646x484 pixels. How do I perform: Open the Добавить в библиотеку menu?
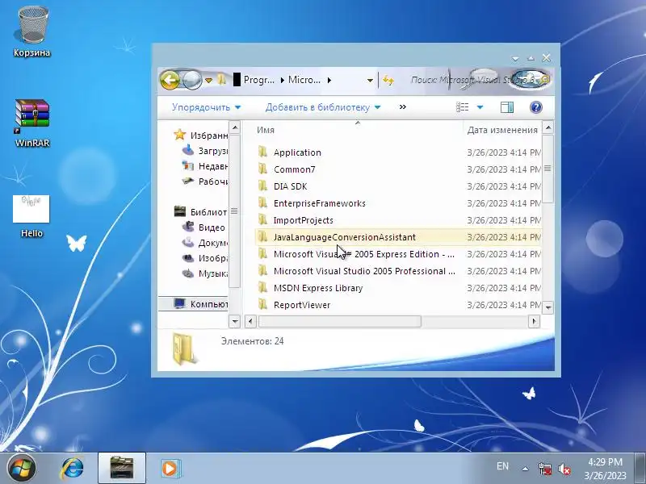pyautogui.click(x=322, y=107)
